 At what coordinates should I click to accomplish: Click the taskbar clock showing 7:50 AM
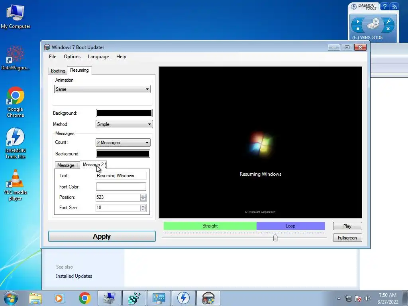(388, 298)
